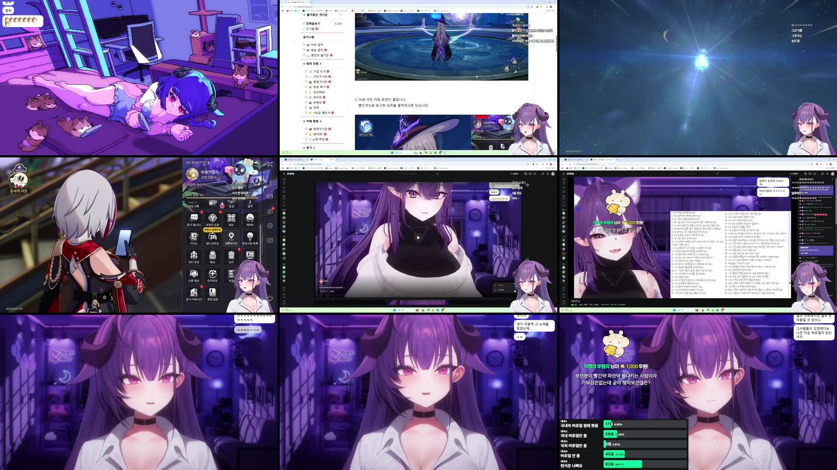
Task: Click the 82표 poll result bar
Action: tap(622, 464)
